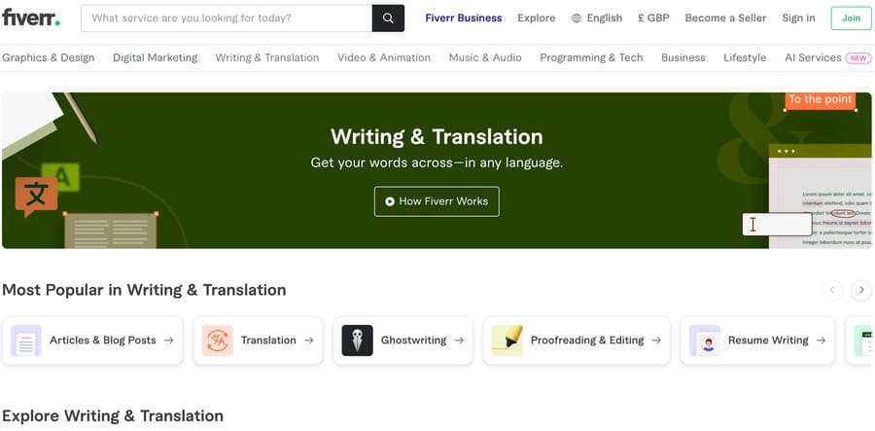Click the globe language icon
This screenshot has width=875, height=431.
[x=577, y=18]
